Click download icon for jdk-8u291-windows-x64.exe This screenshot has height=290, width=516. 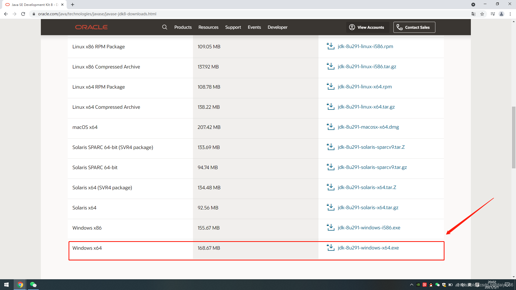coord(330,248)
